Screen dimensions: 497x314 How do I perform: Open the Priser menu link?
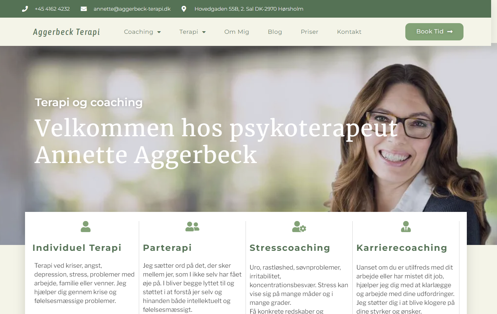pos(309,32)
